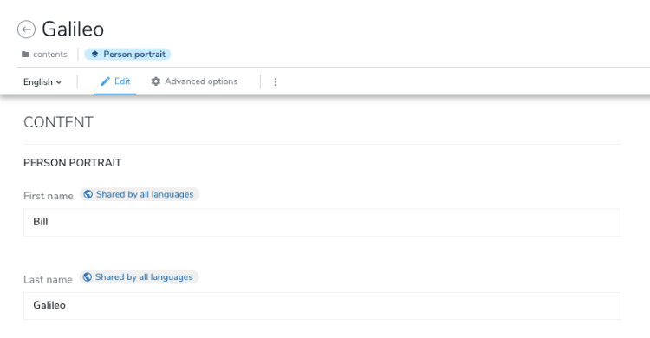Click the PERSON PORTRAIT subheading
Image resolution: width=650 pixels, height=338 pixels.
tap(73, 163)
